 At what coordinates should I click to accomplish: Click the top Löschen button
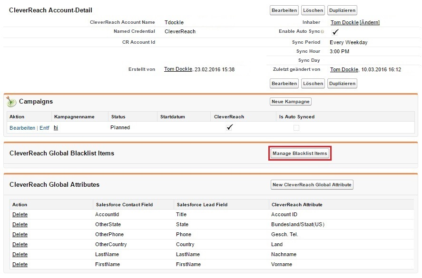click(313, 10)
